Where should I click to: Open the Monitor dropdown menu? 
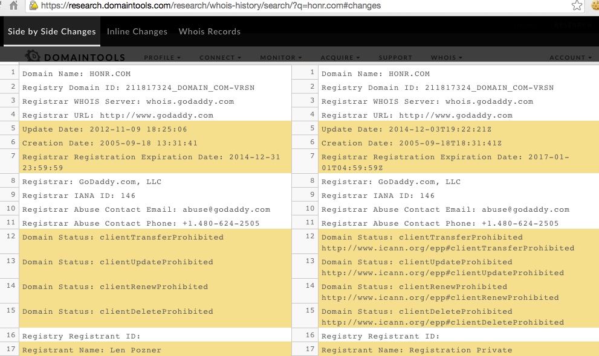click(x=281, y=58)
